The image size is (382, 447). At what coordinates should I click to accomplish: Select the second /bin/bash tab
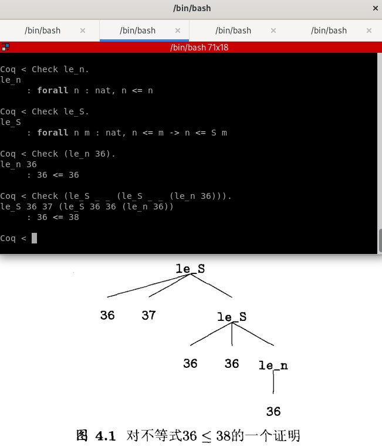[x=137, y=31]
